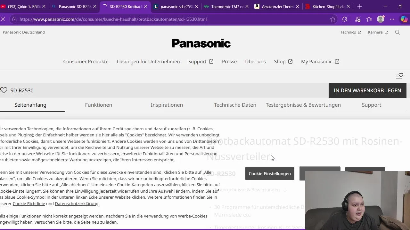Open the browser three-dot settings menu
The height and width of the screenshot is (230, 410).
tap(392, 19)
